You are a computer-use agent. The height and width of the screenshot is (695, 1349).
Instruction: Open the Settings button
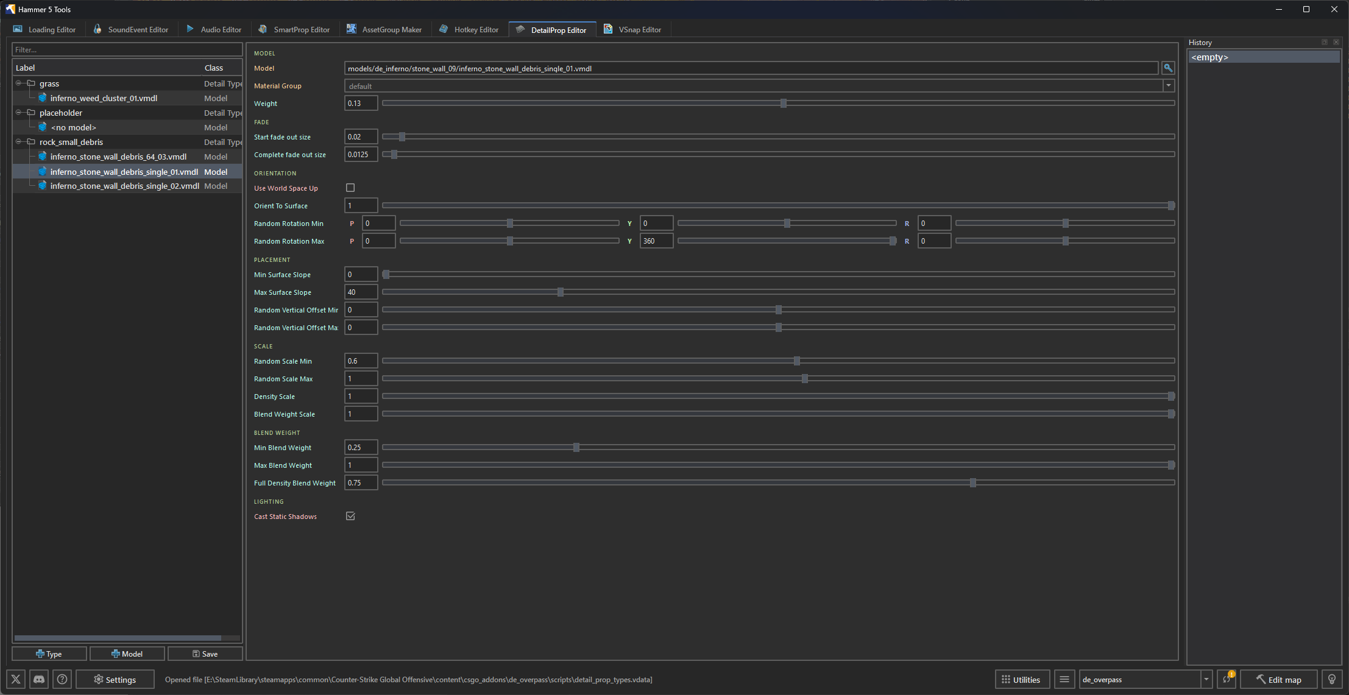click(115, 679)
